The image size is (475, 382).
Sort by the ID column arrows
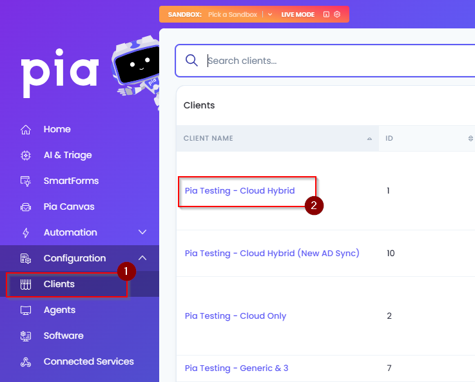pyautogui.click(x=470, y=139)
